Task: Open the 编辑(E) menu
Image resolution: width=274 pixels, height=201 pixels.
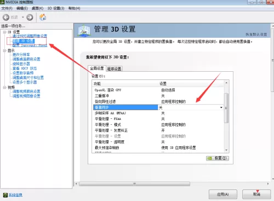Action: (22, 8)
